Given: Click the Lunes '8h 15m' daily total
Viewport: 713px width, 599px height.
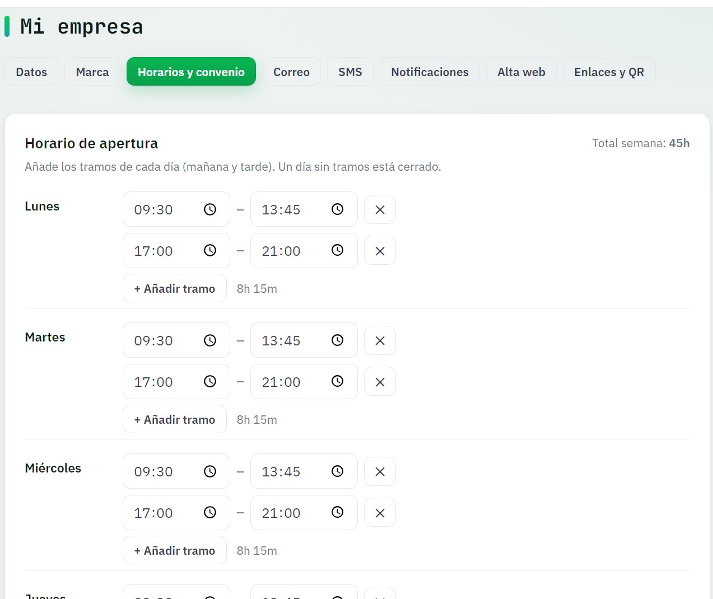Looking at the screenshot, I should pos(257,289).
